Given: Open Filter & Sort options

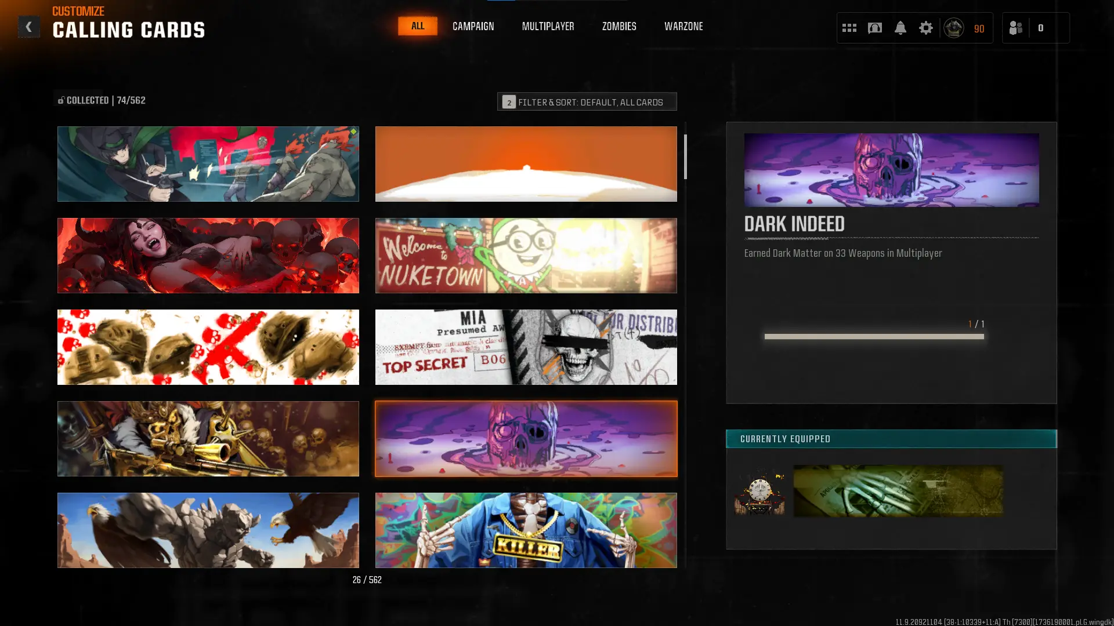Looking at the screenshot, I should [x=587, y=102].
